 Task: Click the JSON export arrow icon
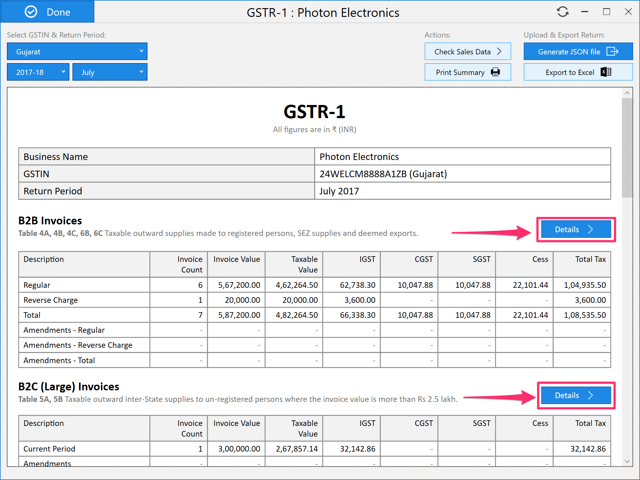click(x=612, y=52)
